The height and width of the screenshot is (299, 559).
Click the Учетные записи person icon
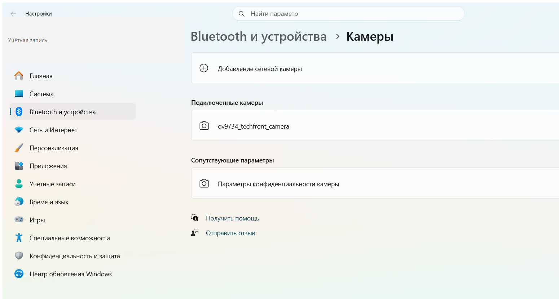[19, 184]
